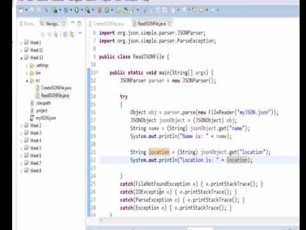Click the New Java Package toolbar icon

(99, 10)
